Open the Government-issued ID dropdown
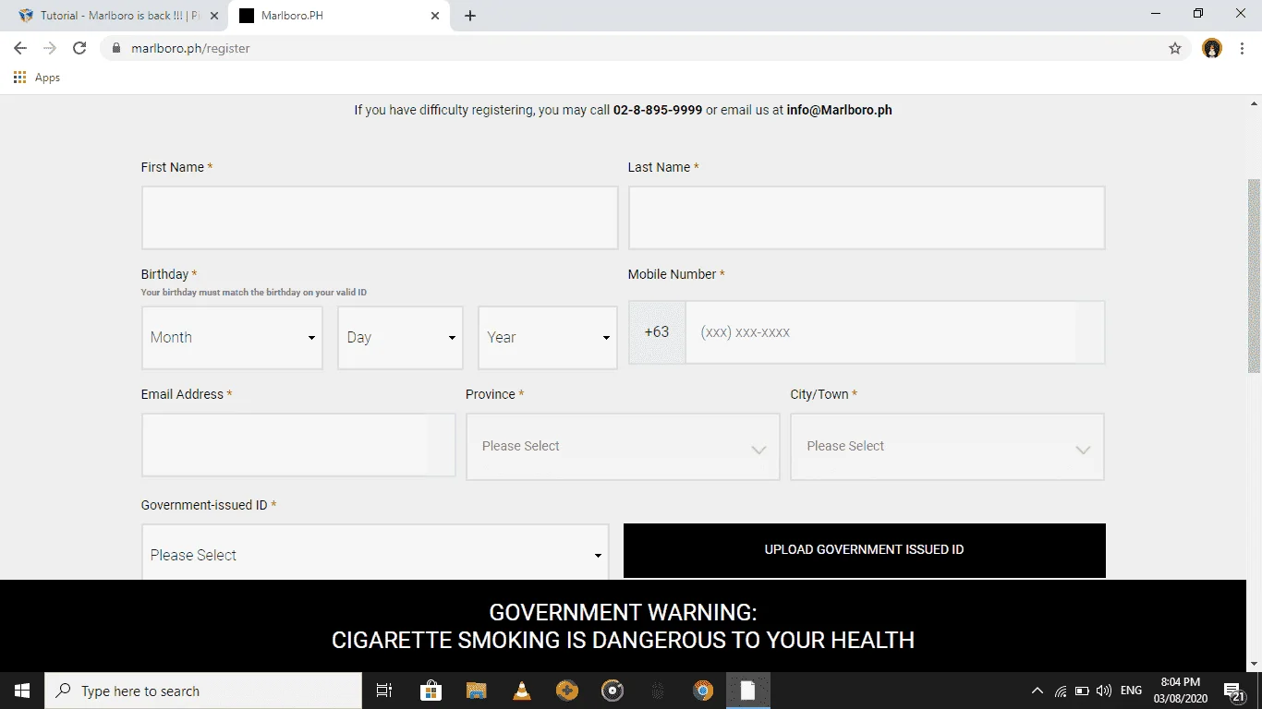Screen dimensions: 1262x709 [375, 552]
